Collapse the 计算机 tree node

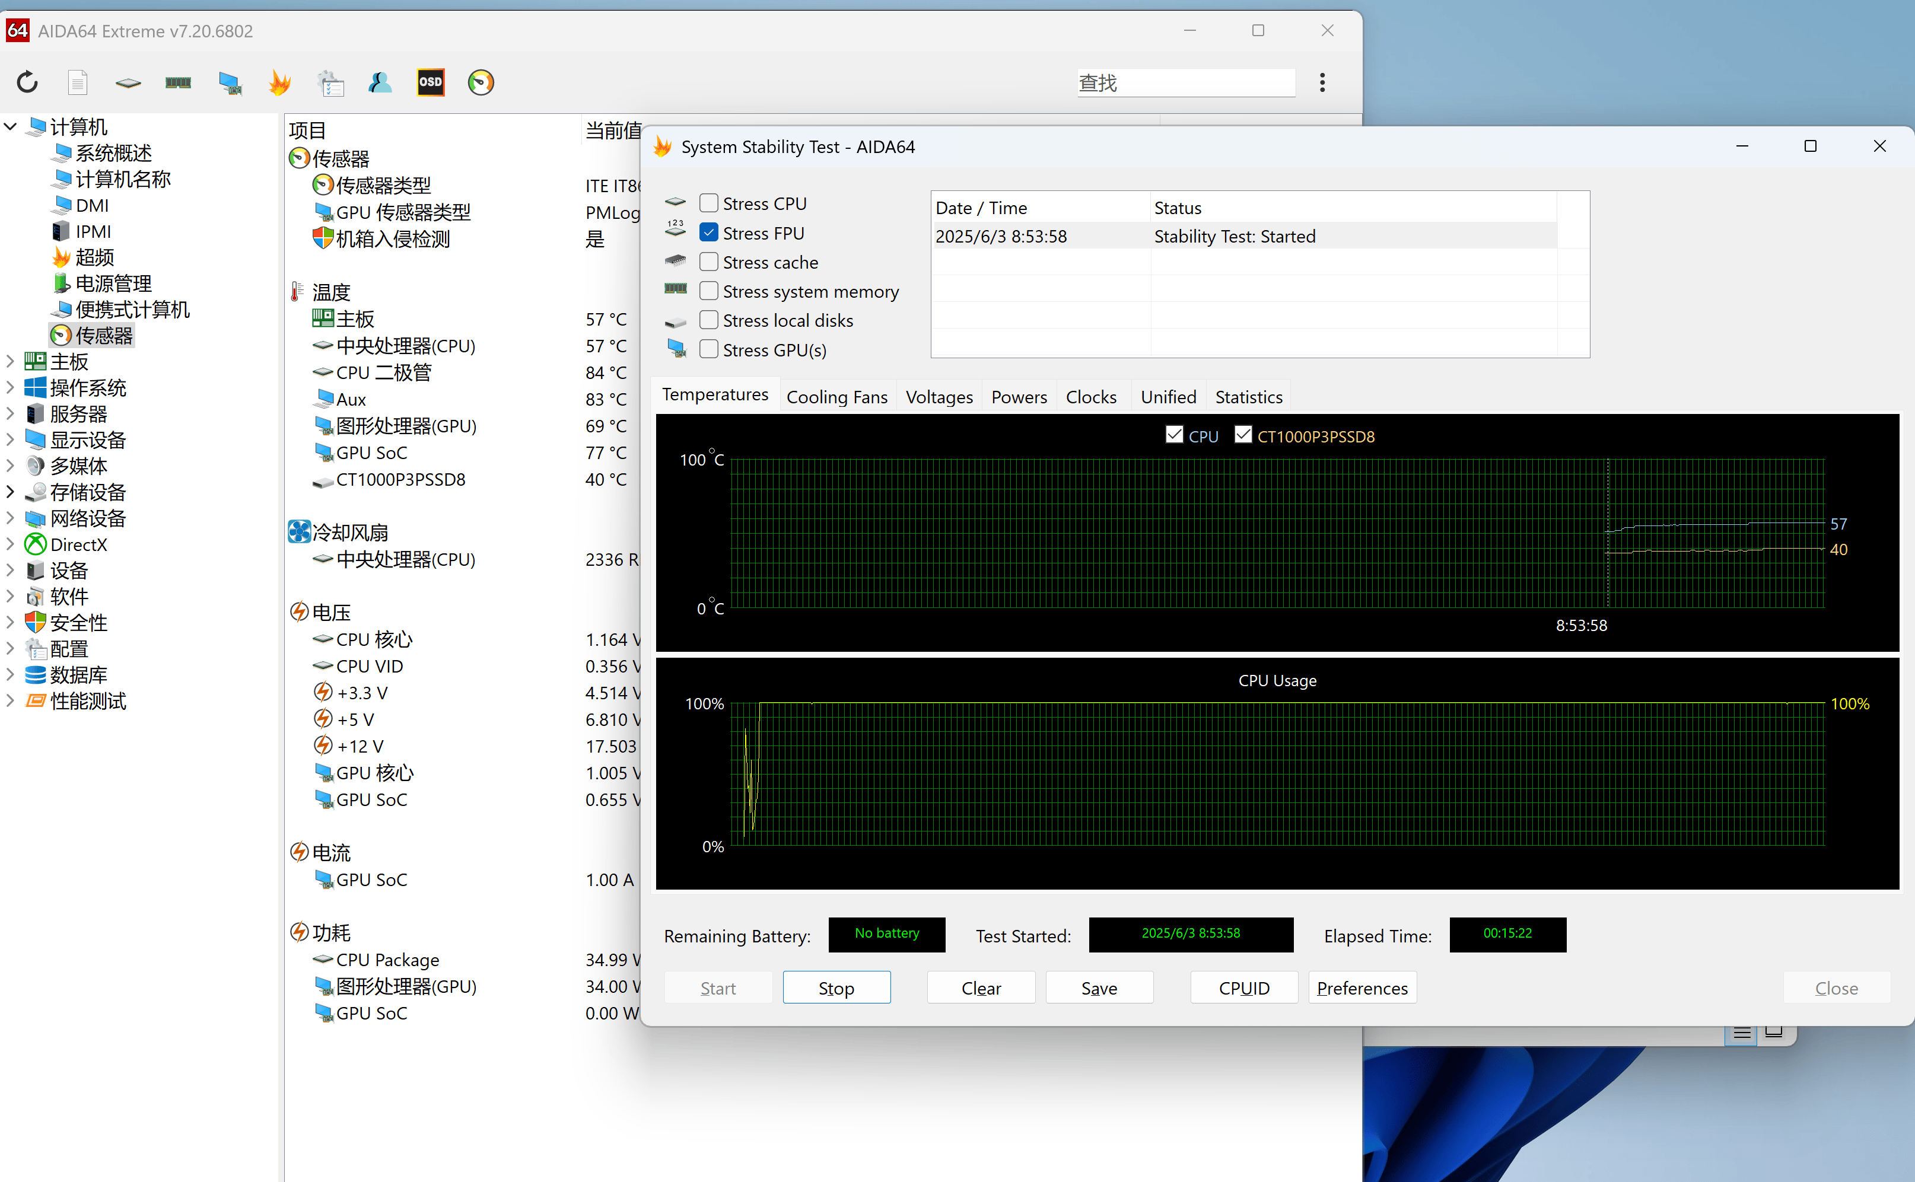pos(10,126)
